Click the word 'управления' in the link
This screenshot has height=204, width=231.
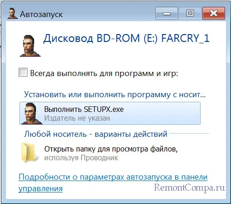(x=41, y=188)
